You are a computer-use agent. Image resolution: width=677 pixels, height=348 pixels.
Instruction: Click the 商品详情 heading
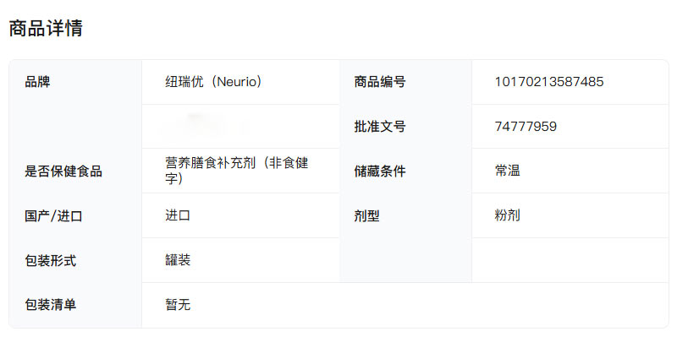coord(46,28)
